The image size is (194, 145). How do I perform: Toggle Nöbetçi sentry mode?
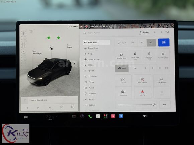[x=142, y=93]
